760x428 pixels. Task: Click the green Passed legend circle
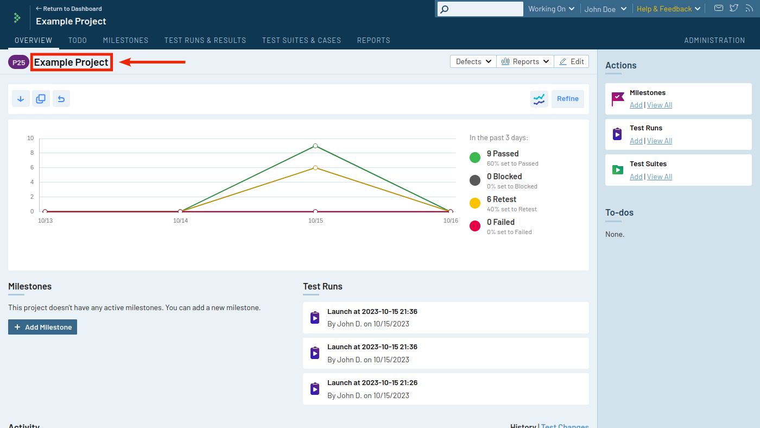coord(475,158)
